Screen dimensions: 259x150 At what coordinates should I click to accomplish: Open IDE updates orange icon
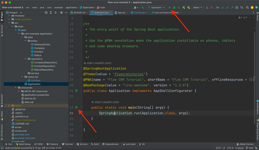point(252,7)
